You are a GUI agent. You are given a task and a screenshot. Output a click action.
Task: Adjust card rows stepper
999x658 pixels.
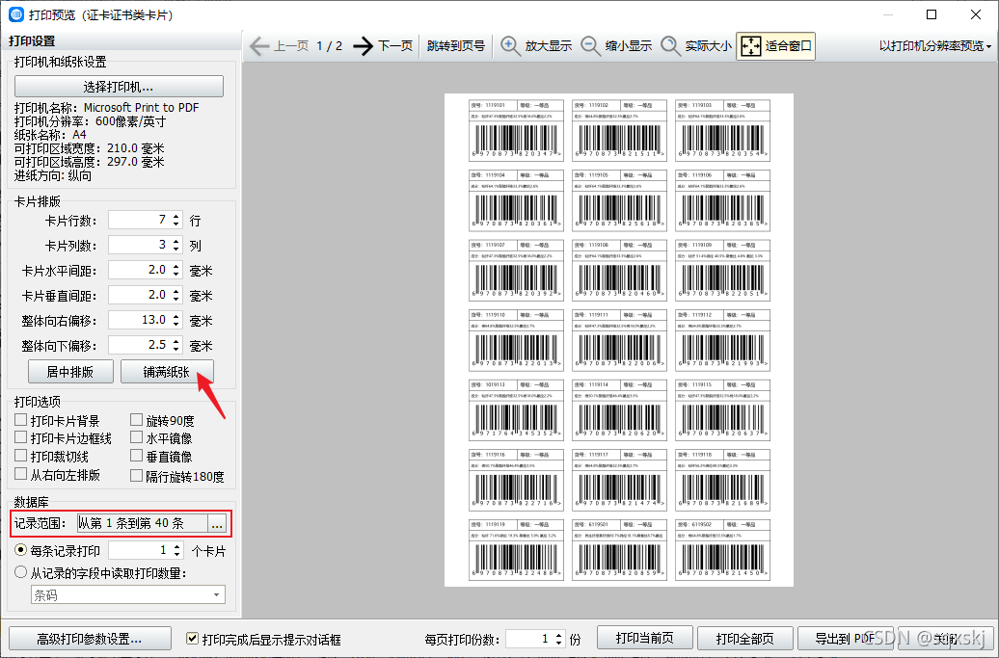click(x=176, y=221)
